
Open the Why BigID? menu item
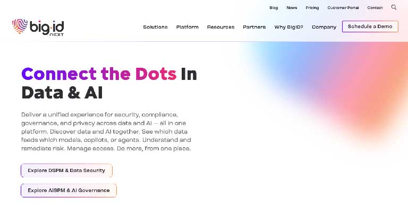point(288,27)
